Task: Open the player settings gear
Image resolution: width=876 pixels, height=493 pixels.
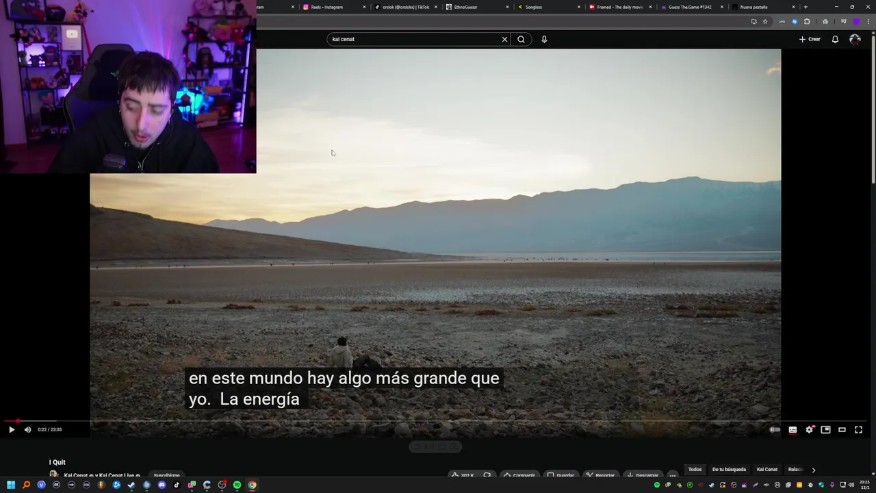Action: 809,429
